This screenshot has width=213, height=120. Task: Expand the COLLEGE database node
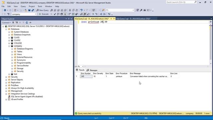(9, 43)
